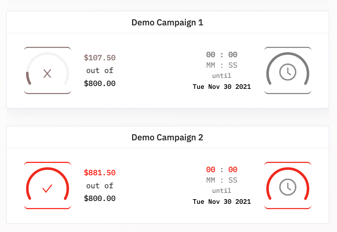Click Tue Nov 30 2021 in Campaign 2

click(222, 202)
